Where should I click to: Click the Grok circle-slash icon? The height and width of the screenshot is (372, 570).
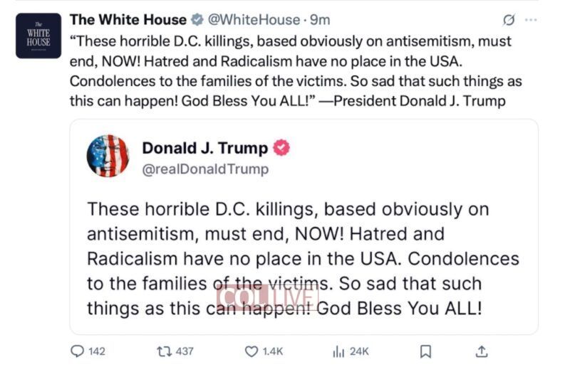(509, 20)
